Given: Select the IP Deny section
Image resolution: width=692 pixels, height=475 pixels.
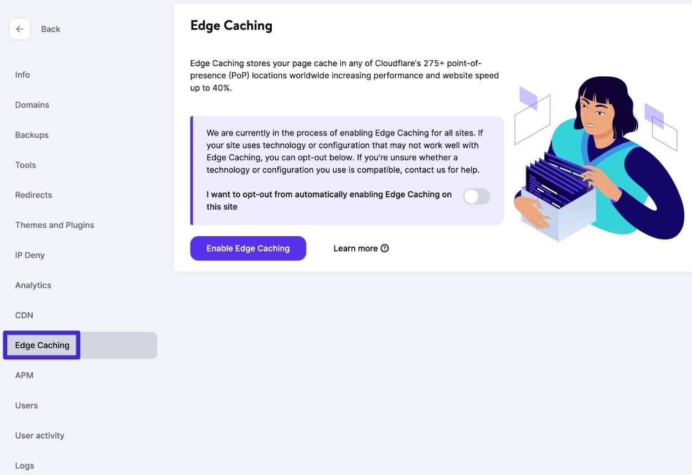Looking at the screenshot, I should (x=30, y=255).
